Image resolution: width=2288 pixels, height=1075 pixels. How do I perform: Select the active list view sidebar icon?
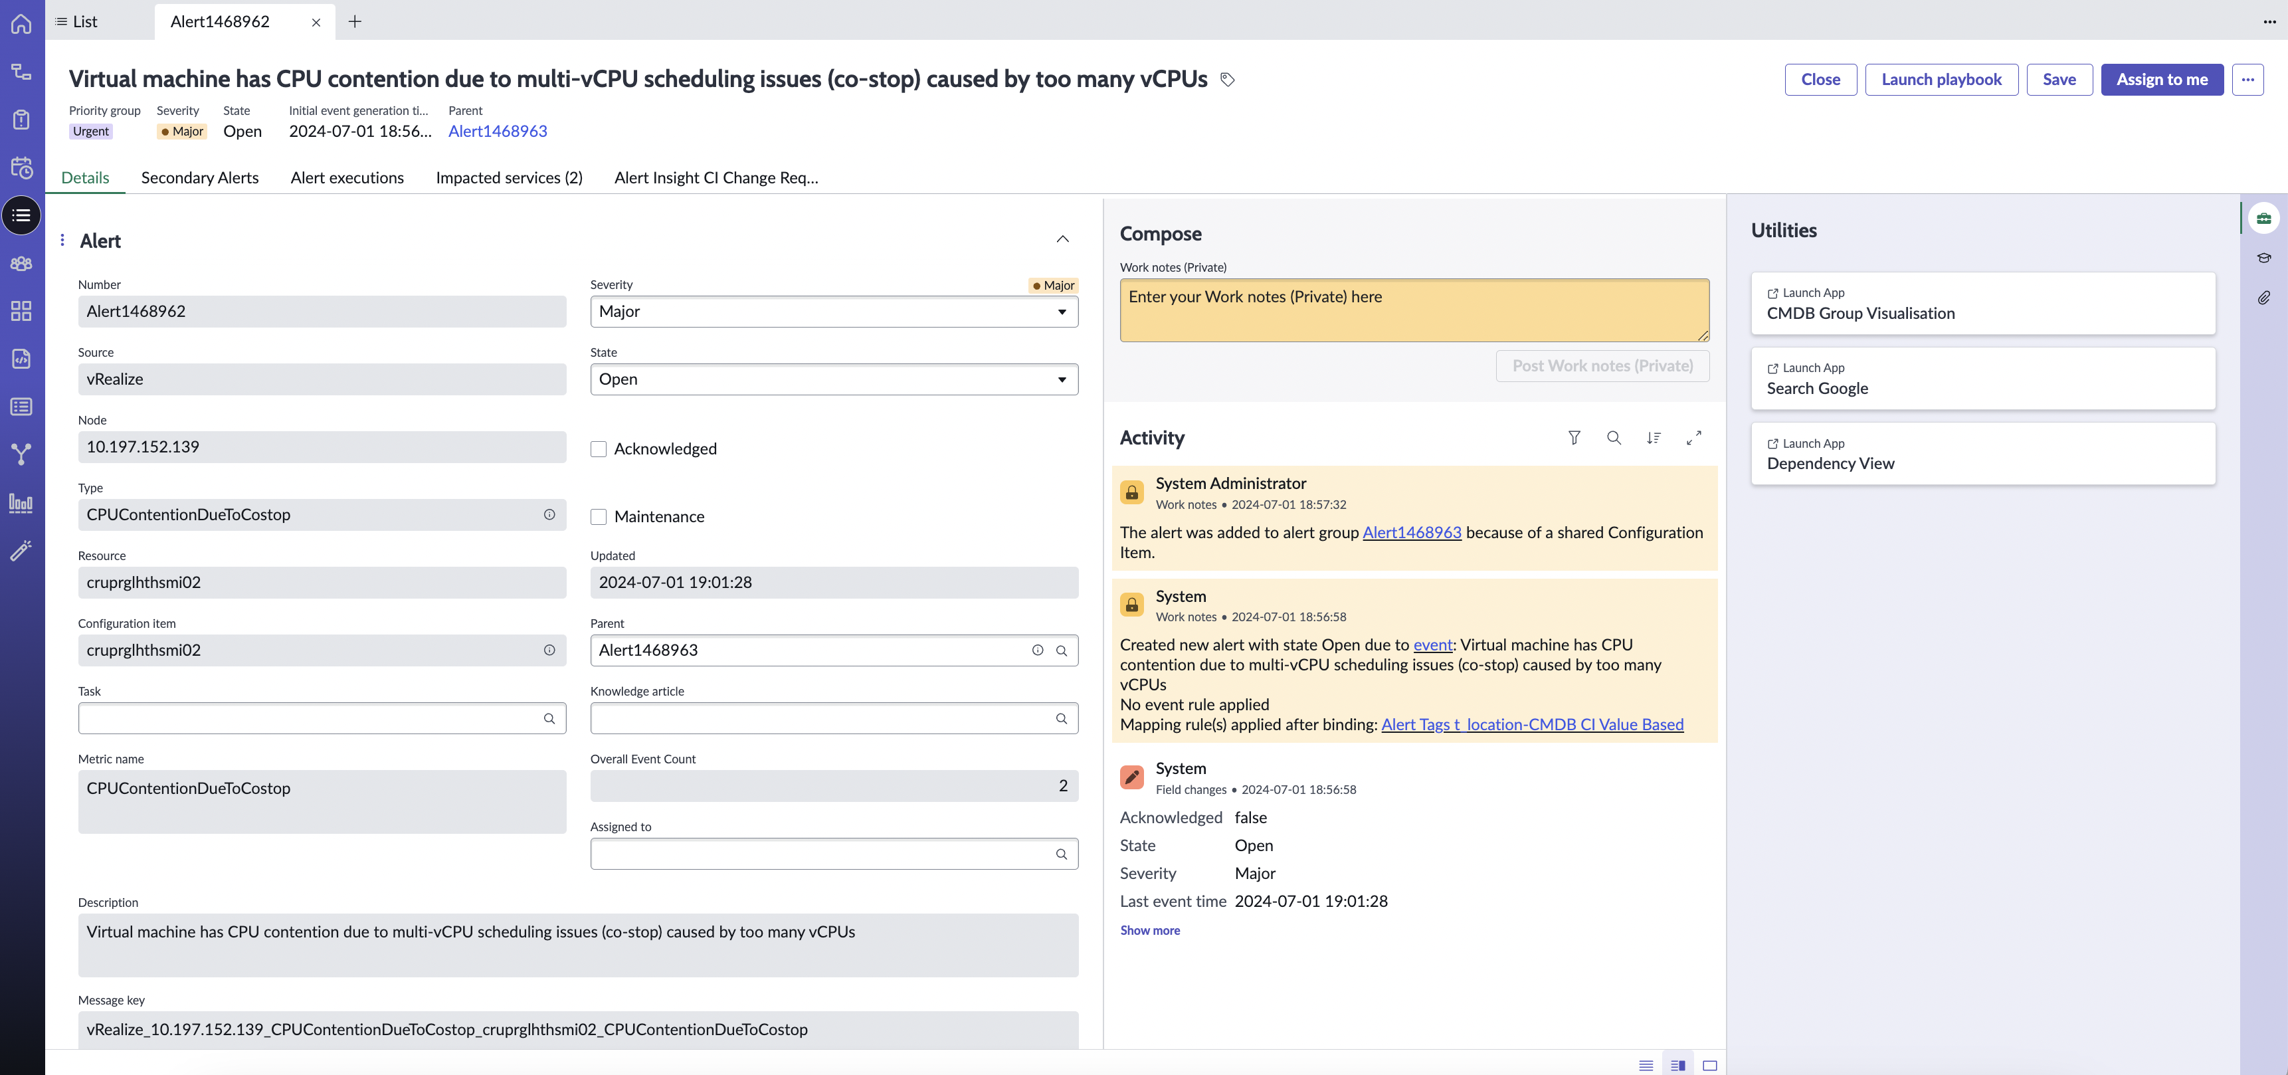[21, 216]
